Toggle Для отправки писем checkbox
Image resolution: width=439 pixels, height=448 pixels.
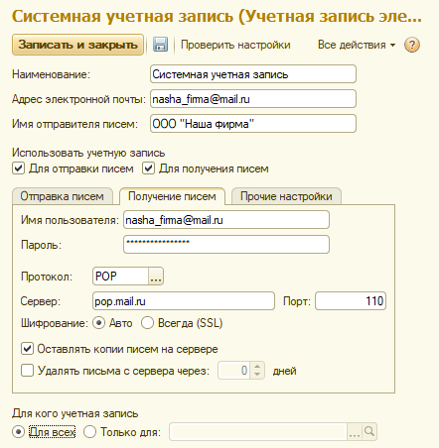19,168
